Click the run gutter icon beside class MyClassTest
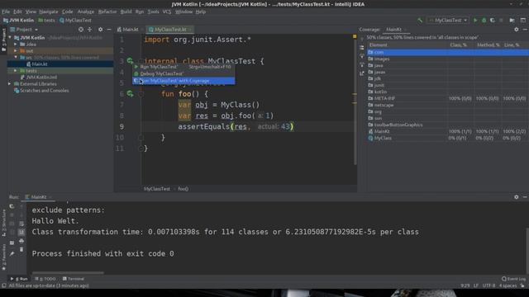 pyautogui.click(x=130, y=61)
